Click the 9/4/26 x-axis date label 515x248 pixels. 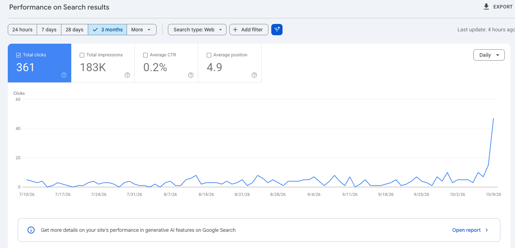[x=314, y=194]
